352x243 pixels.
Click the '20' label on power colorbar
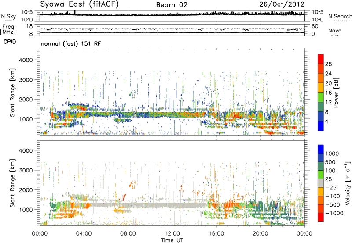click(328, 83)
